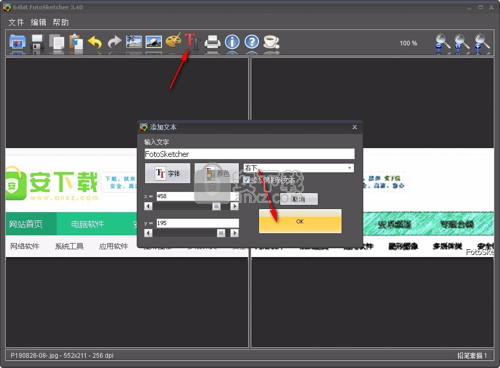
Task: Click the y slider right arrow
Action: pos(234,233)
